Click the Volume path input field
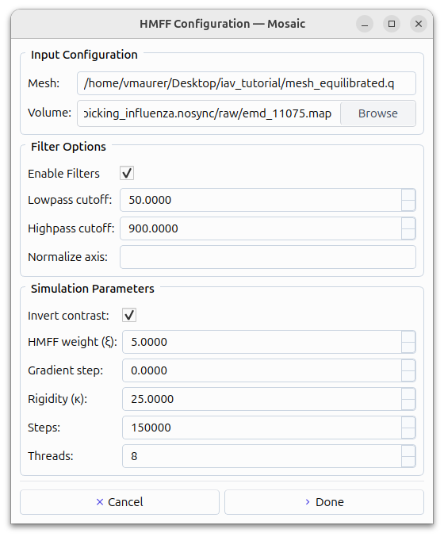 209,113
